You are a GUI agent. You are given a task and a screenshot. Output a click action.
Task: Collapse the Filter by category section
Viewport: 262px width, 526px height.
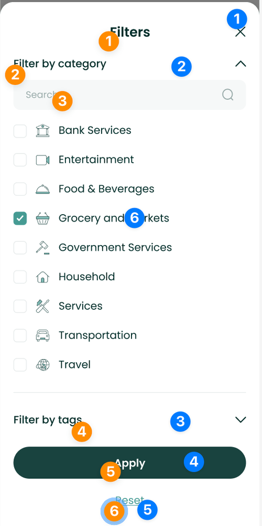click(x=241, y=64)
